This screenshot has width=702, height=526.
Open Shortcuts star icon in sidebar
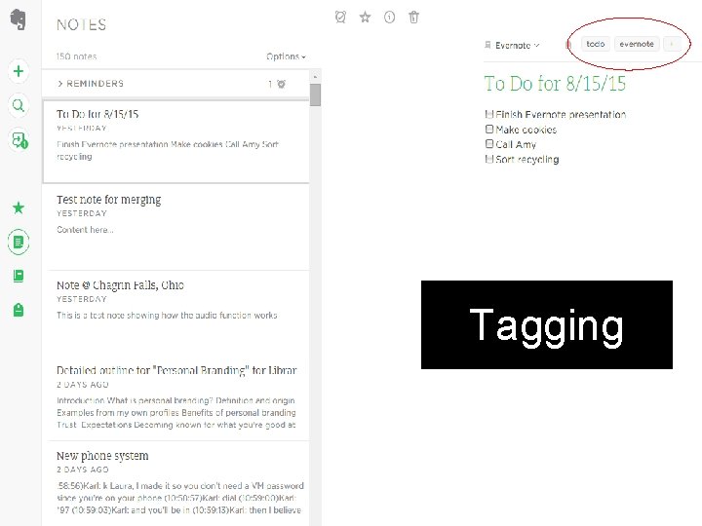pos(19,207)
